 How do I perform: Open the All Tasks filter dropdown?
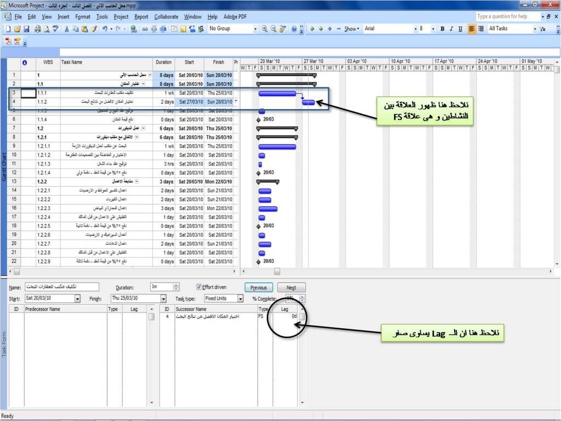click(x=535, y=29)
